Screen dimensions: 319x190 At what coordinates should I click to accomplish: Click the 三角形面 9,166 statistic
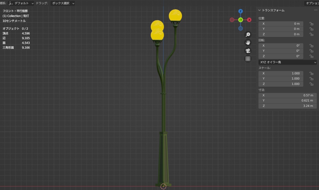[16, 48]
